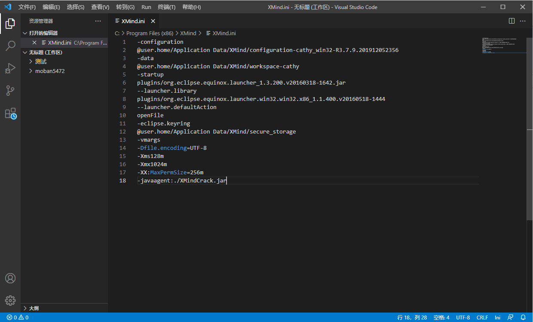Collapse the 打开的编辑器 section
This screenshot has width=533, height=322.
64,33
